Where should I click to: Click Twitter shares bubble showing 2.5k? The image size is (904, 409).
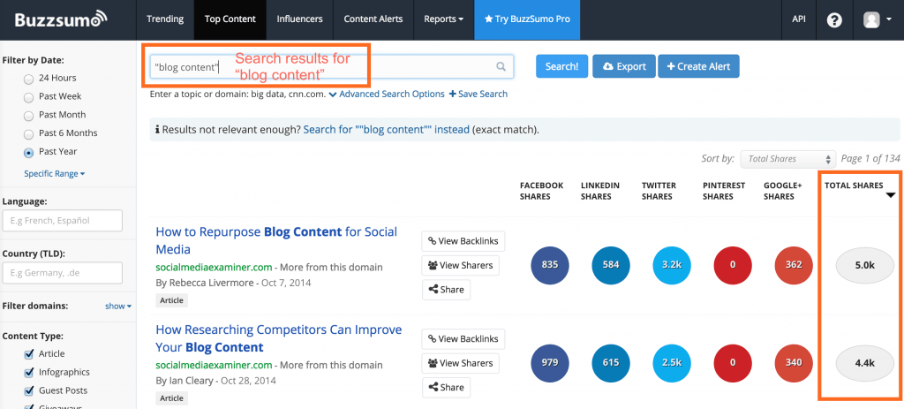(x=672, y=363)
